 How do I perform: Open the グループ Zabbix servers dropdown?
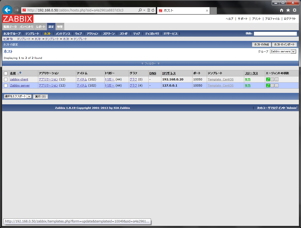(x=283, y=51)
